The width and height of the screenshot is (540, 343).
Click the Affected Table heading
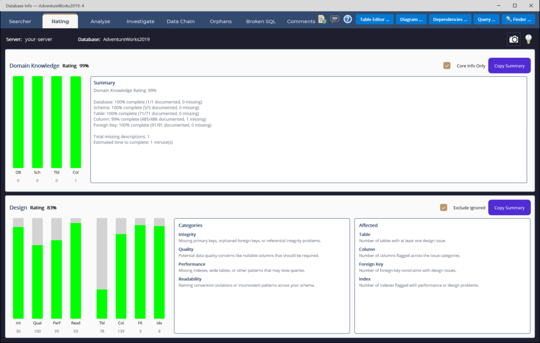tap(364, 235)
